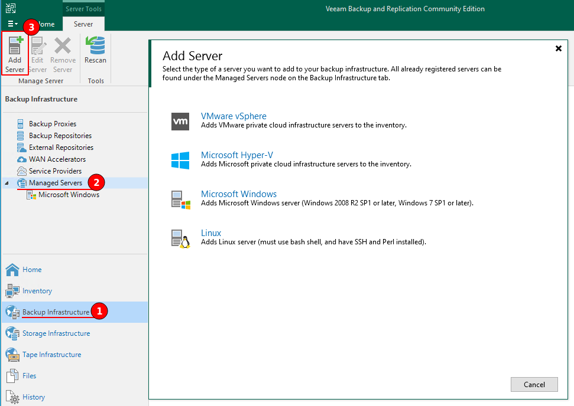Click the Backup Repositories tree icon
574x406 pixels.
(x=21, y=136)
